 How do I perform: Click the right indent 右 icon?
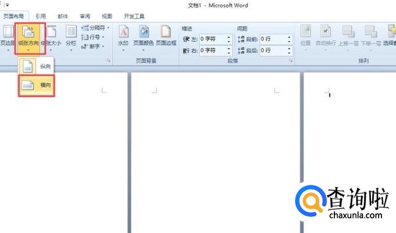(186, 50)
